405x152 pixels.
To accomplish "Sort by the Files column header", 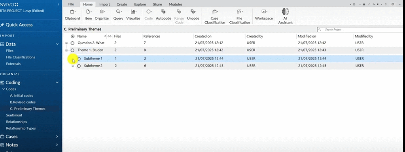I will point(117,36).
